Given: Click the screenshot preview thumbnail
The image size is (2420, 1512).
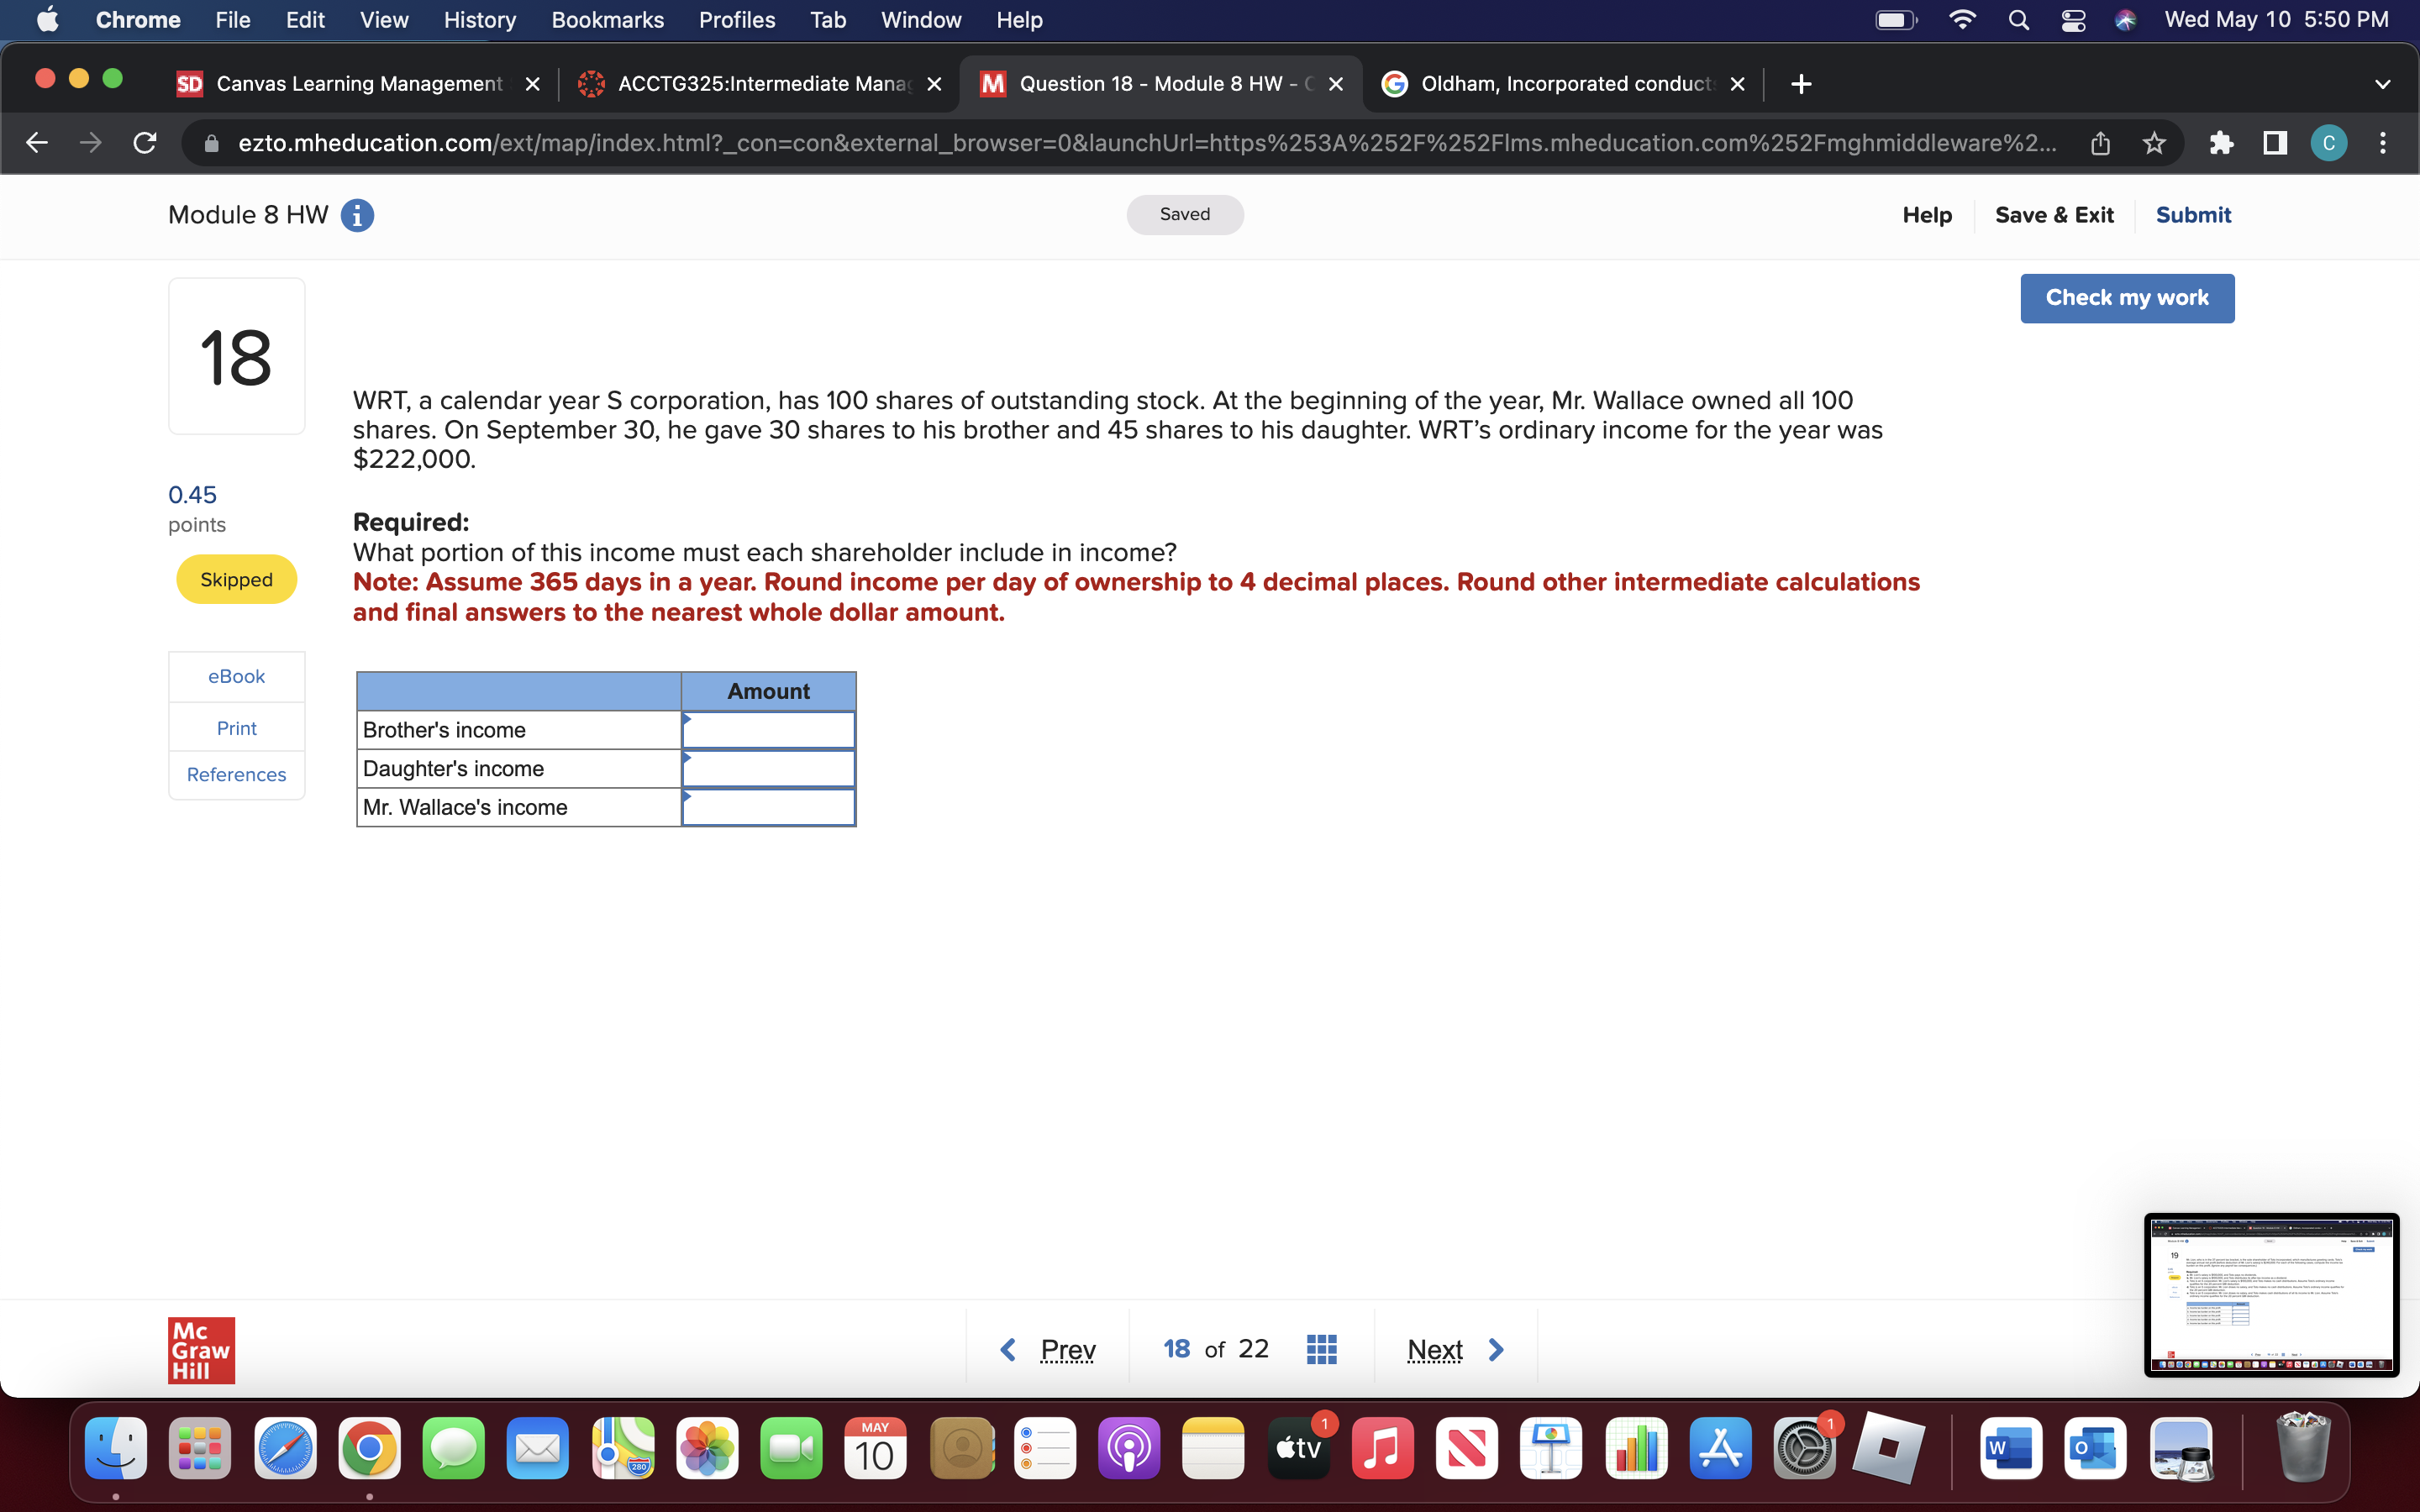Looking at the screenshot, I should [x=2271, y=1294].
